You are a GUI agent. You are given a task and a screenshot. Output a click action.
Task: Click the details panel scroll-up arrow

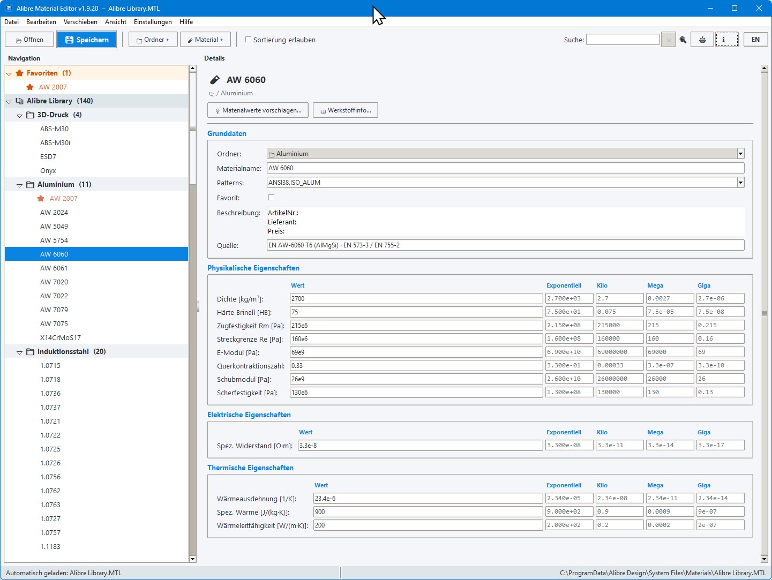(764, 69)
